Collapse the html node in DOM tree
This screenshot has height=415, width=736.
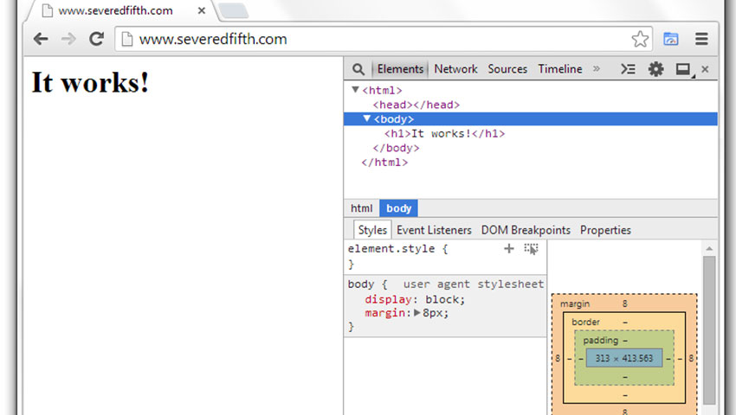(x=355, y=90)
